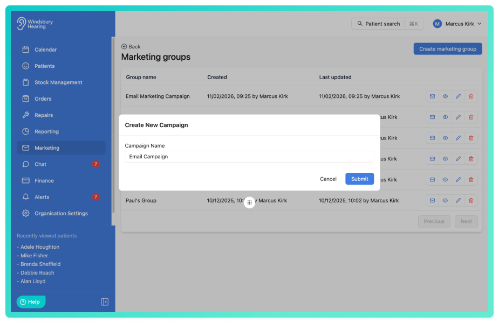
Task: Open recently viewed patient Alan Lloyd
Action: point(33,281)
